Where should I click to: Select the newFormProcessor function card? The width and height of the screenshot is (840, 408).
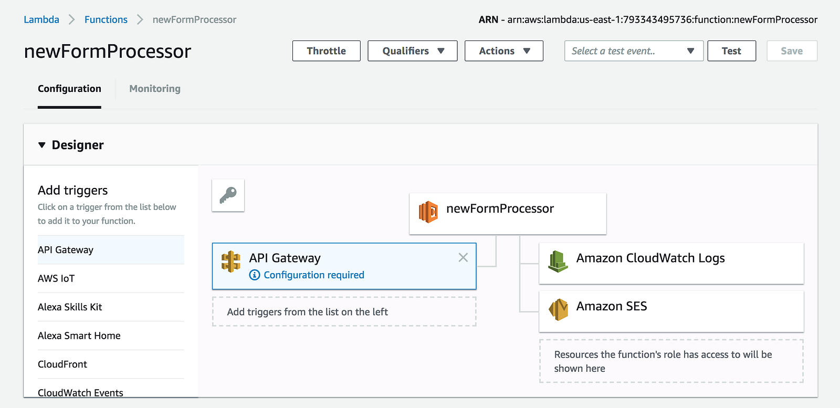tap(508, 214)
